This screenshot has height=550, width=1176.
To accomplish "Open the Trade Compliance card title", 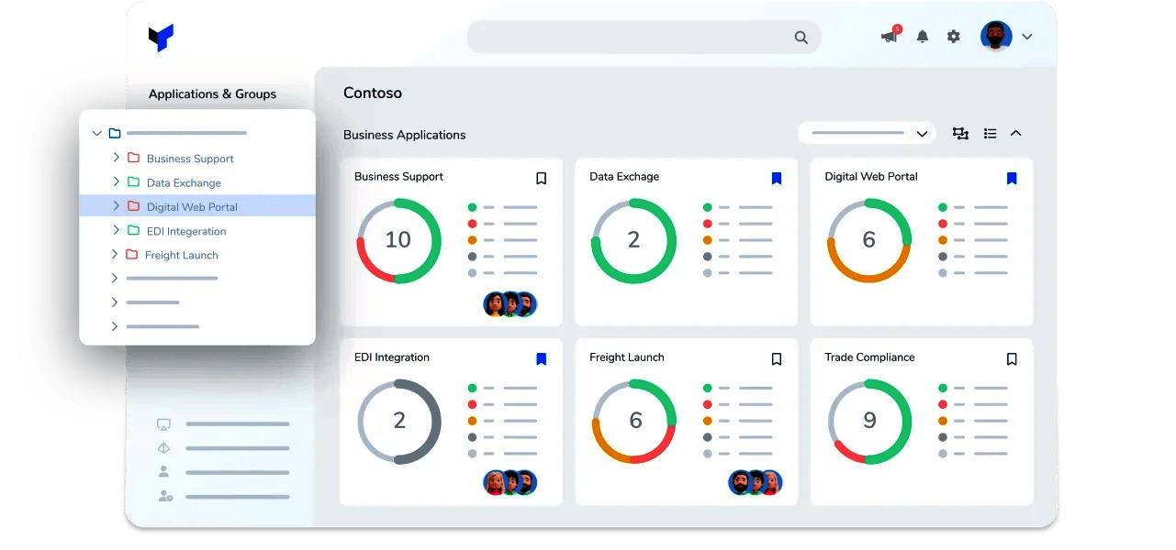I will pyautogui.click(x=869, y=357).
